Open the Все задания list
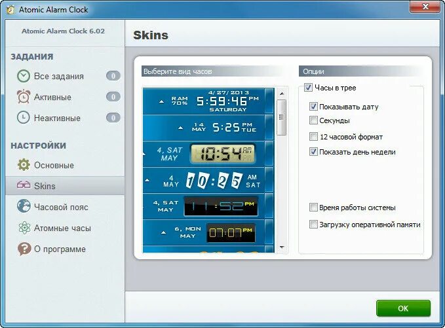Viewport: 445px width, 328px height. [59, 76]
